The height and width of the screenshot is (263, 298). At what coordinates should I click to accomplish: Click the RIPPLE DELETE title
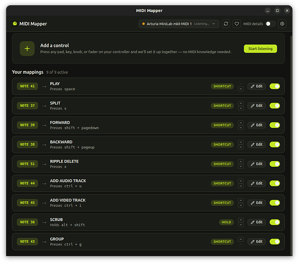point(64,161)
